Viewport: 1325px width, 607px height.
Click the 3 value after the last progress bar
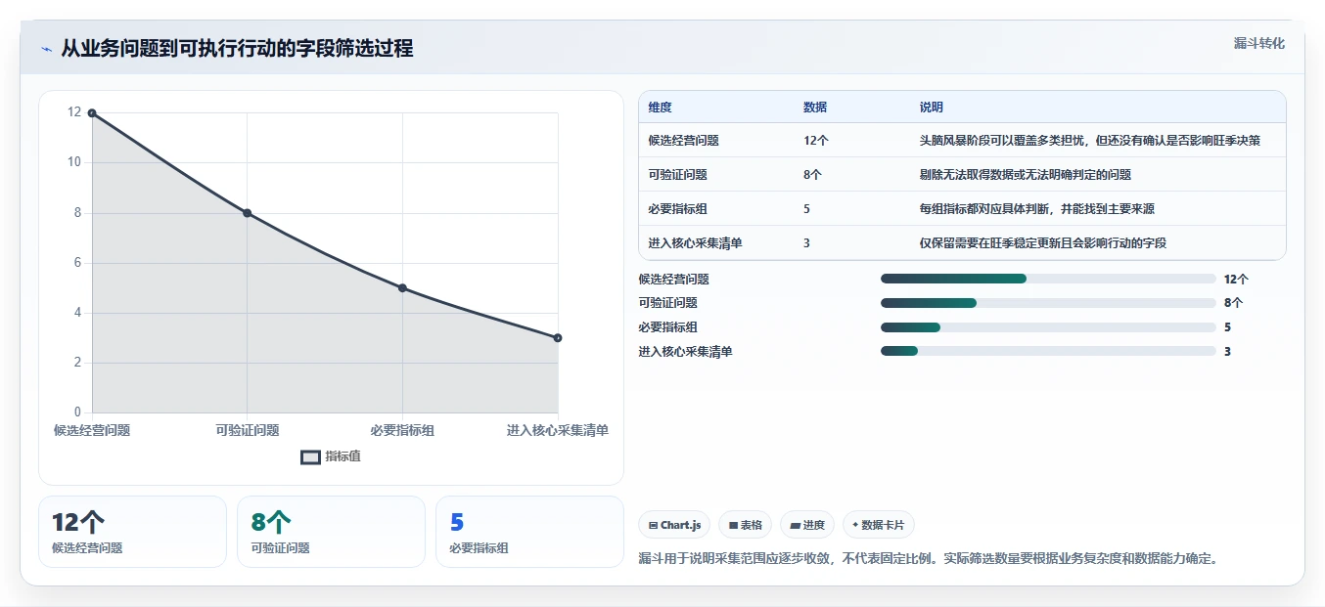point(1227,351)
